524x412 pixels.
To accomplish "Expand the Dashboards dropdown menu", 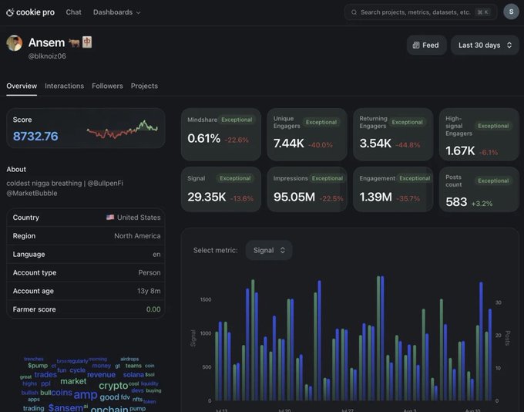I will click(x=116, y=12).
